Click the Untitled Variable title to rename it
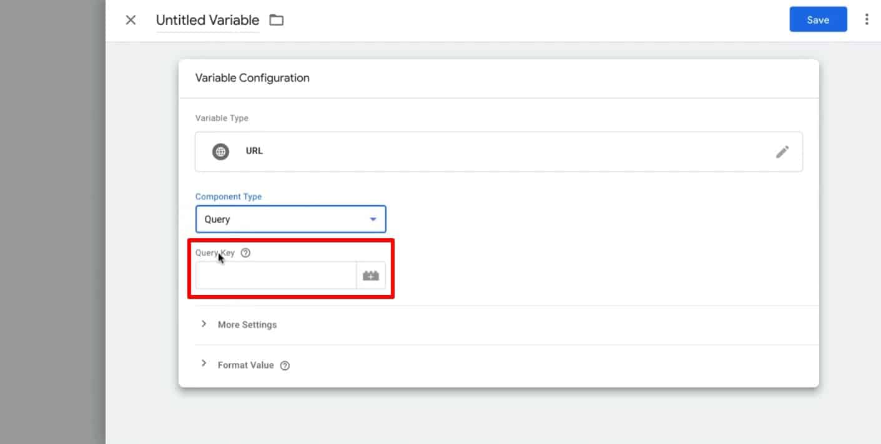Viewport: 881px width, 444px height. pyautogui.click(x=207, y=19)
